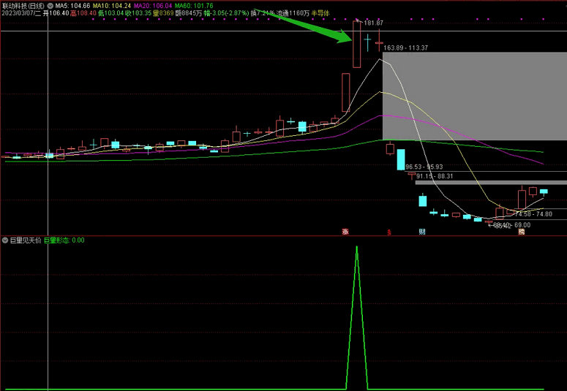Click the 181.87 peak price label

(374, 23)
